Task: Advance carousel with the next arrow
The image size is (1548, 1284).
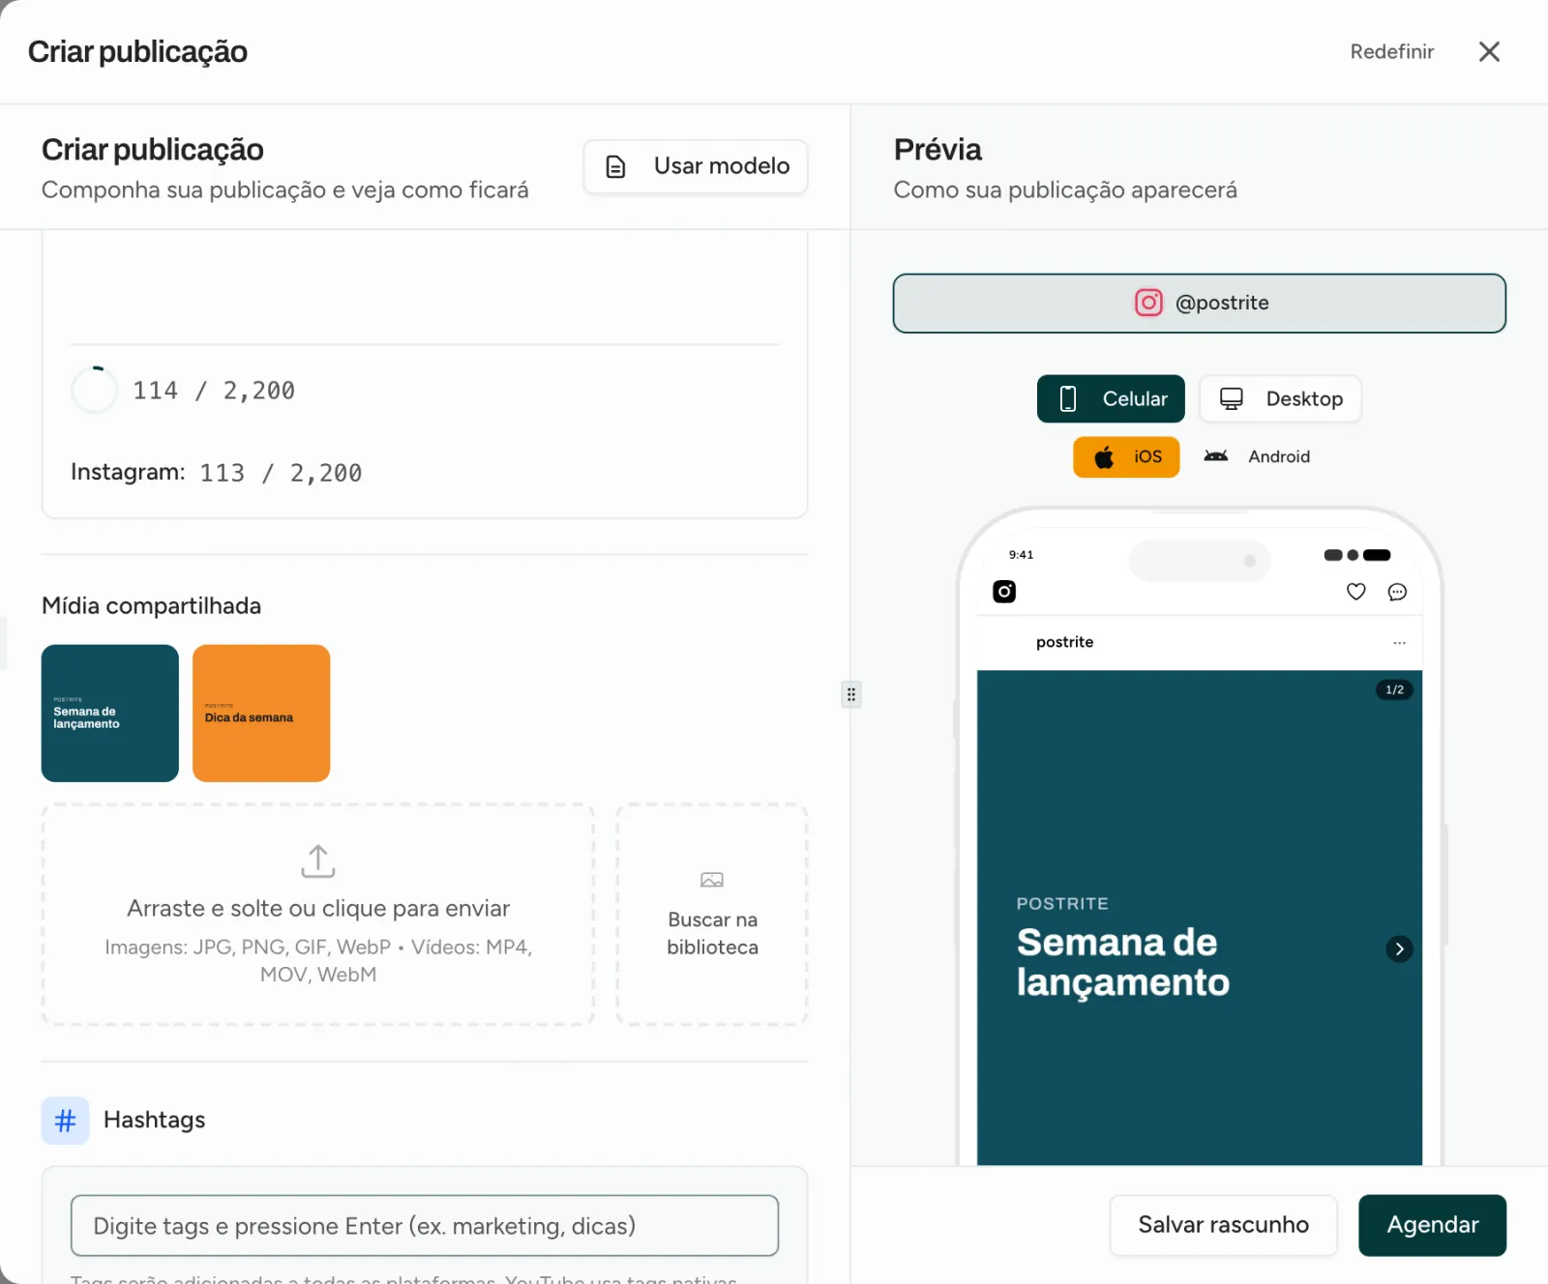Action: tap(1399, 948)
